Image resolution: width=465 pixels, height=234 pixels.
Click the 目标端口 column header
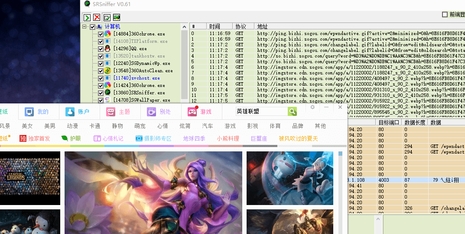[x=389, y=122]
